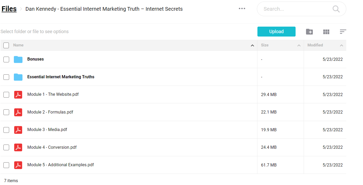363x185 pixels.
Task: Click the Modified column header label
Action: point(315,45)
